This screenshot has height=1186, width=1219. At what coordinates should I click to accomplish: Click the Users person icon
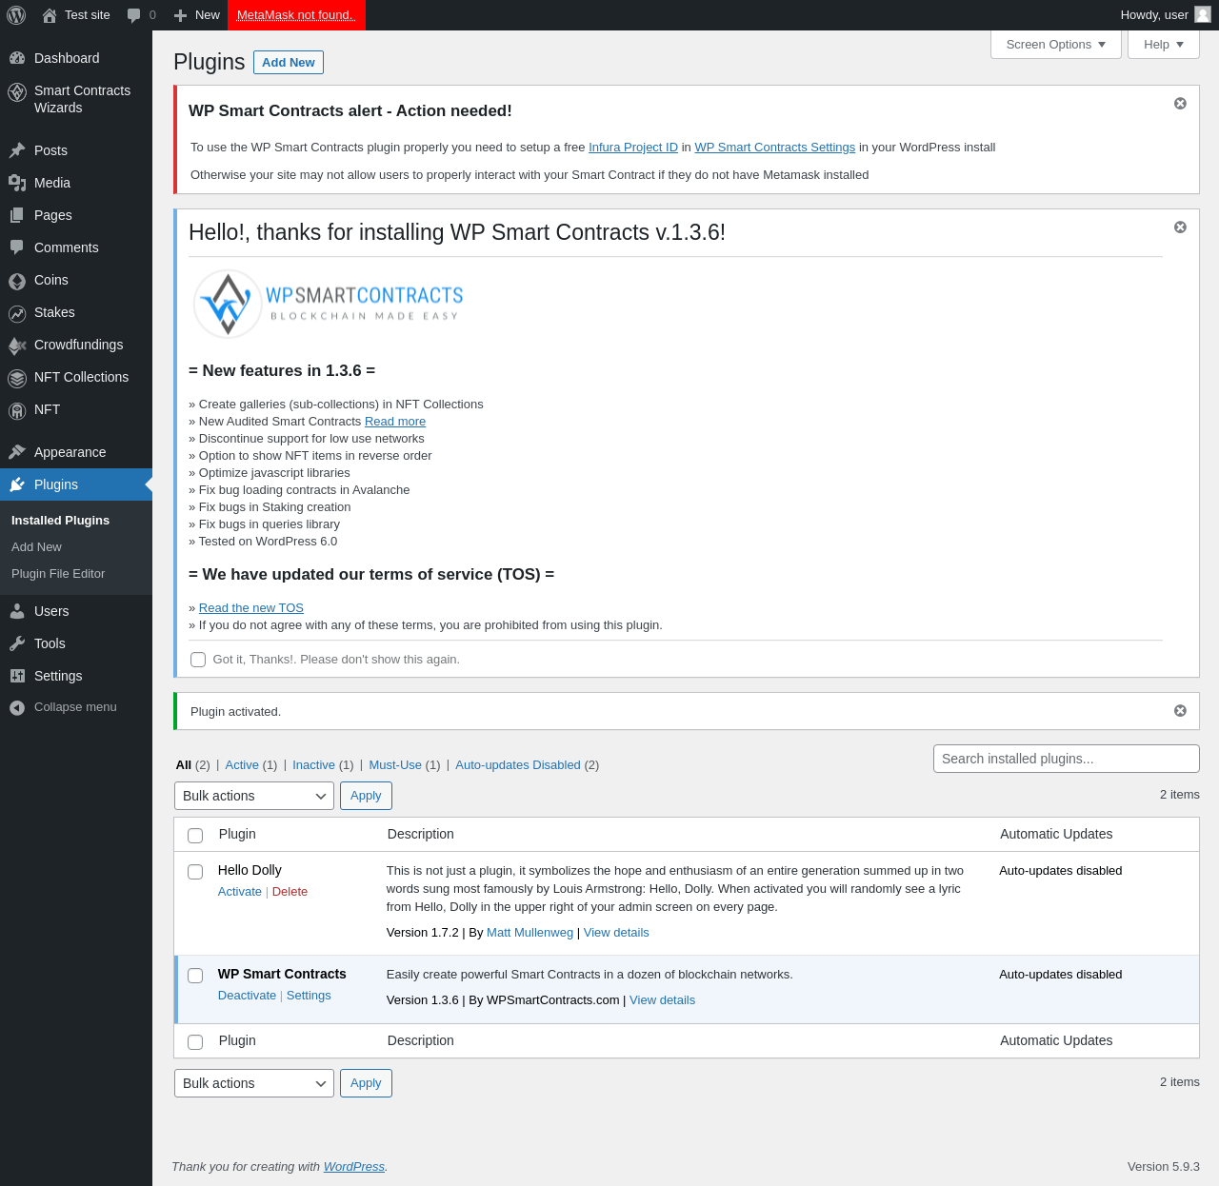click(x=17, y=611)
